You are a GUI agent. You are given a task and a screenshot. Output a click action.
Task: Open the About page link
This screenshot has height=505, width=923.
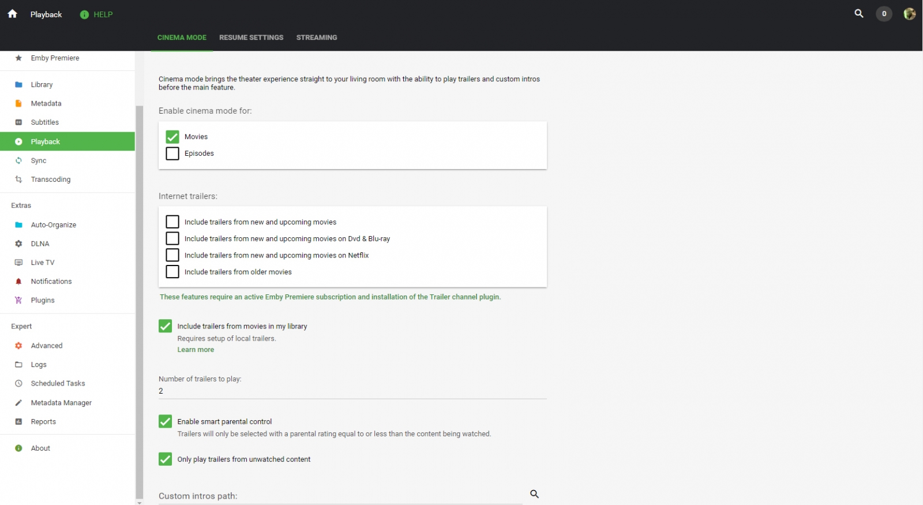tap(67, 448)
